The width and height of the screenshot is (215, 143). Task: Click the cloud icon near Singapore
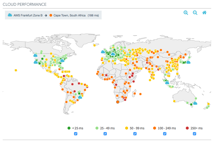[x=167, y=83]
